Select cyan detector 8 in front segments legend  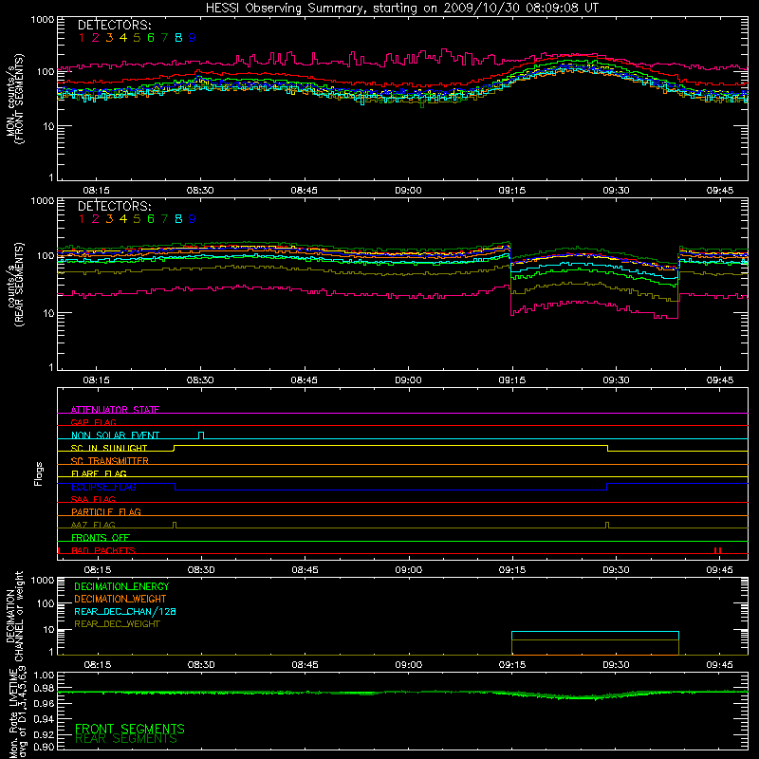pos(178,38)
